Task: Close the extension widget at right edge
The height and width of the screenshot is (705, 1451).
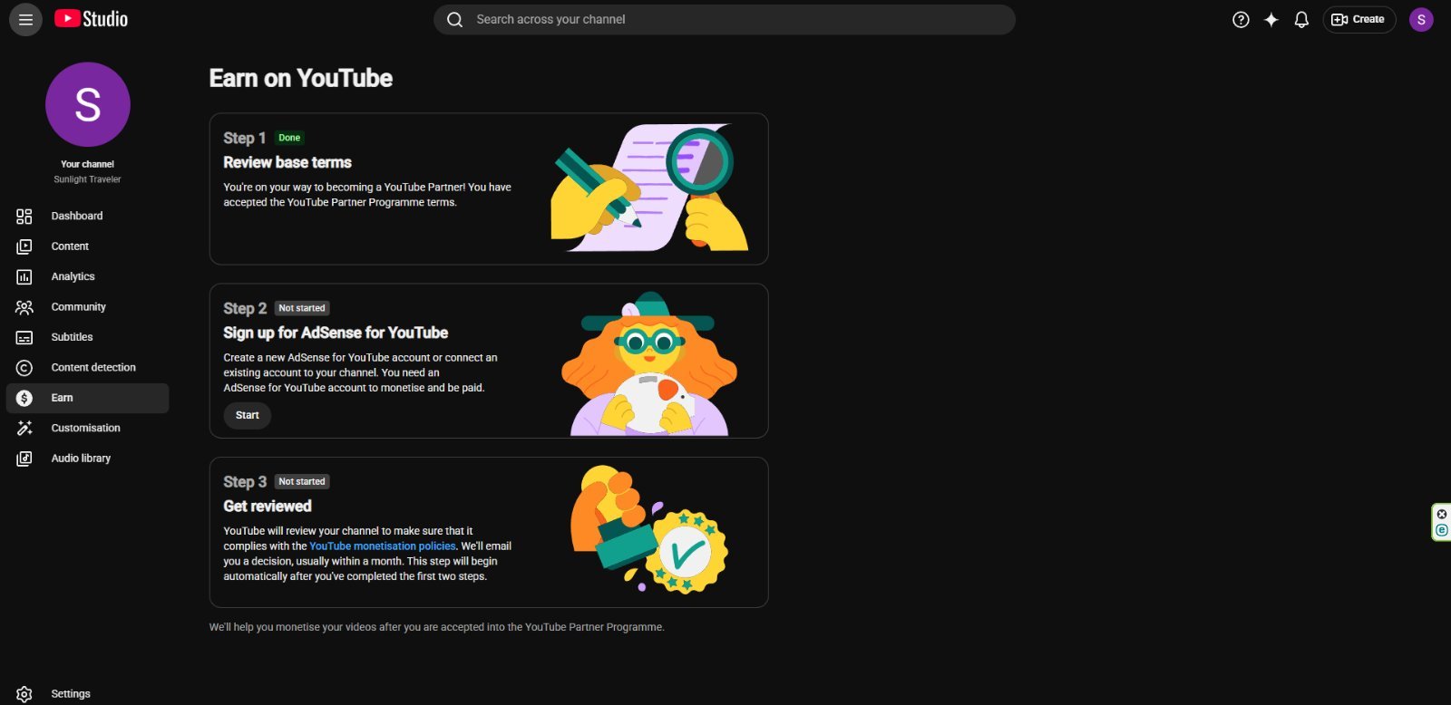Action: (1442, 514)
